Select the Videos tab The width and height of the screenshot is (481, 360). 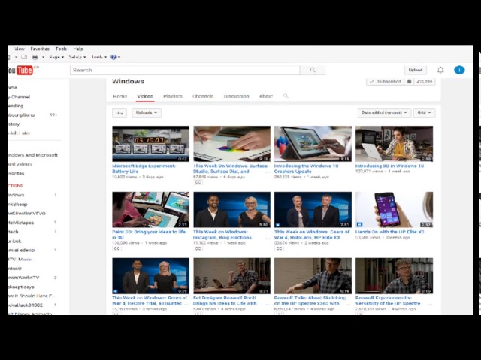pos(145,96)
